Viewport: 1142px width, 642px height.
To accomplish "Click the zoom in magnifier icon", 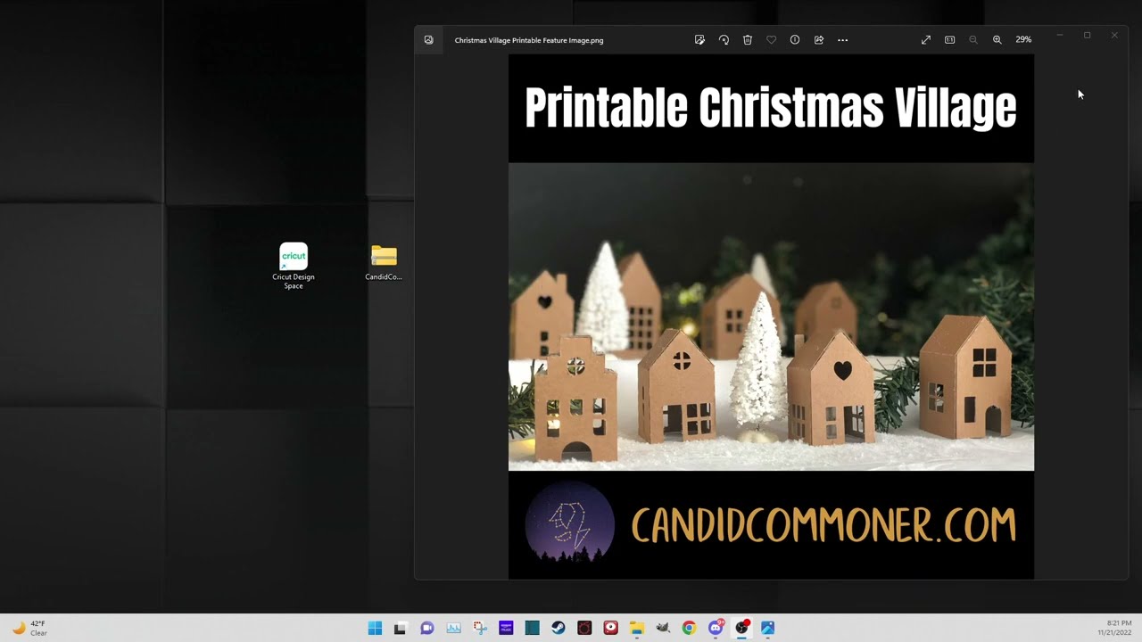I will click(997, 40).
